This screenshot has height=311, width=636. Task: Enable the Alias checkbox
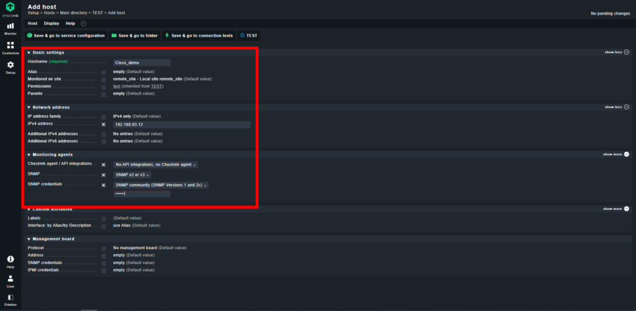tap(104, 72)
